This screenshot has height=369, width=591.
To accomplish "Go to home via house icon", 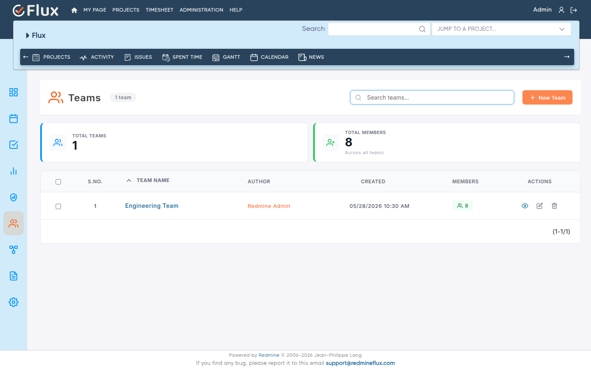I will [74, 10].
